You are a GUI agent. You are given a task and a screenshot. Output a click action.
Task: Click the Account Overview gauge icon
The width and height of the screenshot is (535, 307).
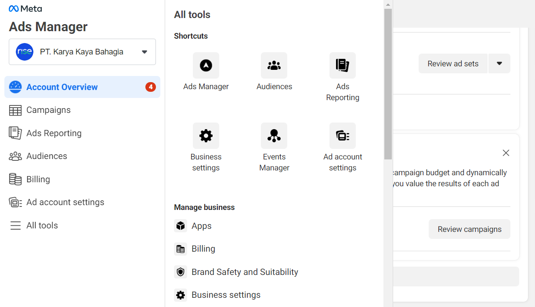(x=15, y=87)
